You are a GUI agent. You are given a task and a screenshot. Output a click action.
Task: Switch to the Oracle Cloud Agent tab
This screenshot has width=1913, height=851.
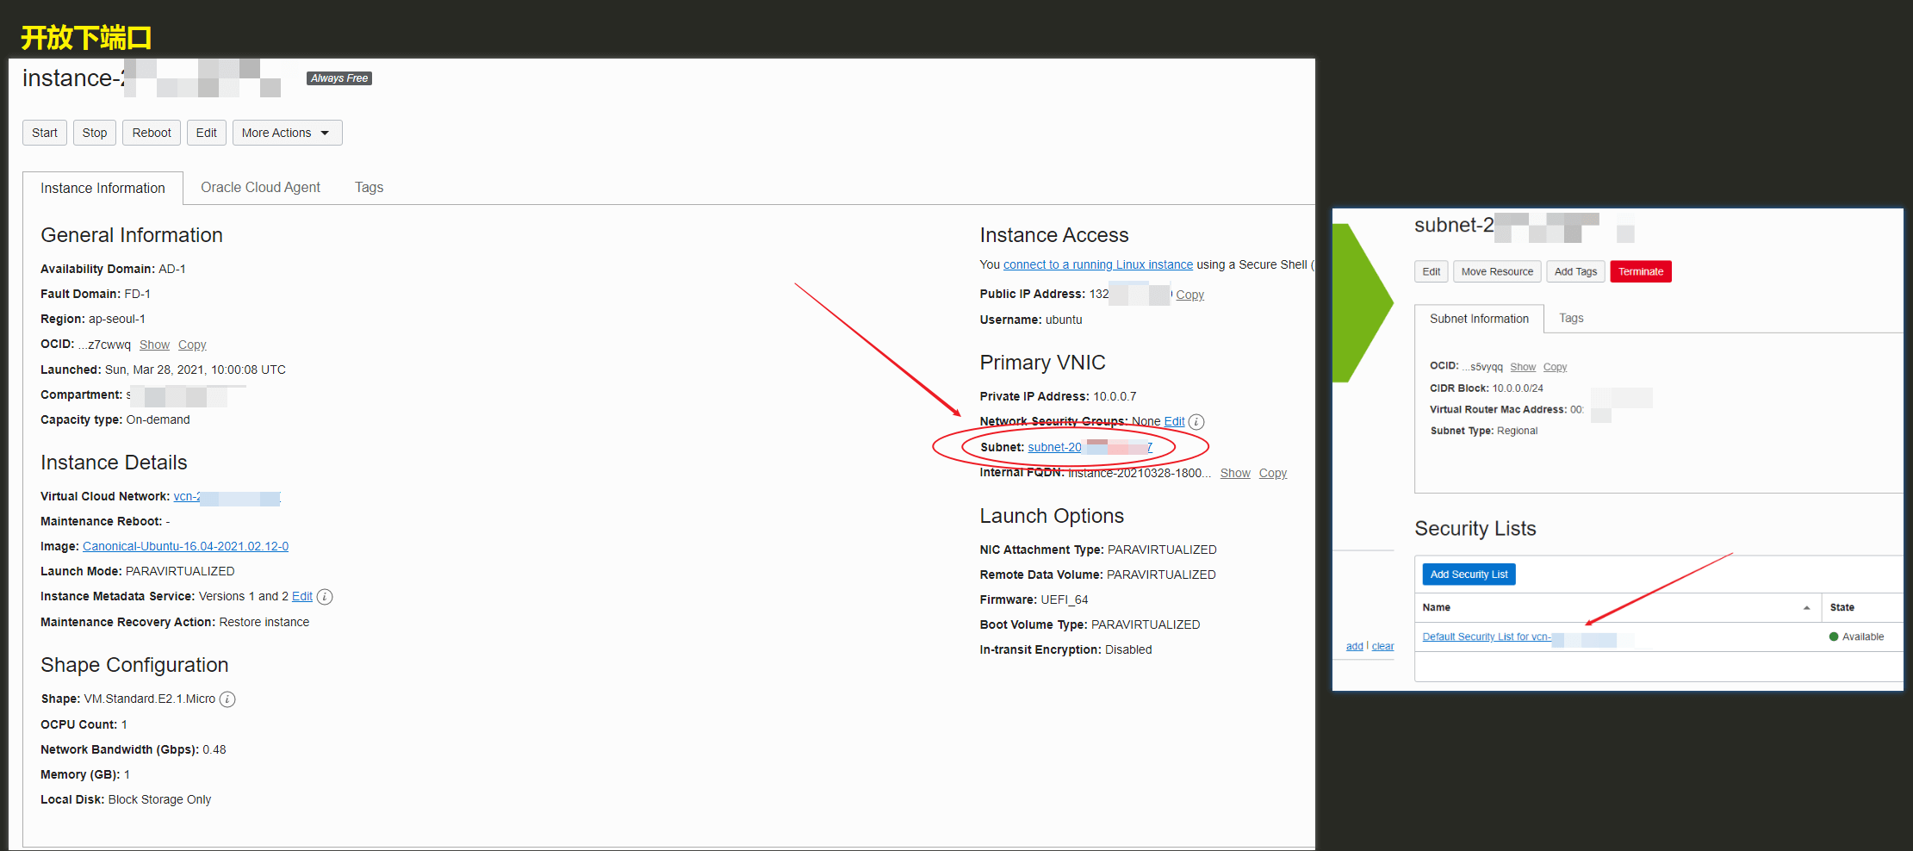pos(260,188)
